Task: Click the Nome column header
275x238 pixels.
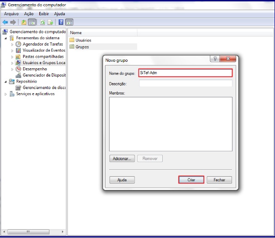Action: [x=103, y=33]
